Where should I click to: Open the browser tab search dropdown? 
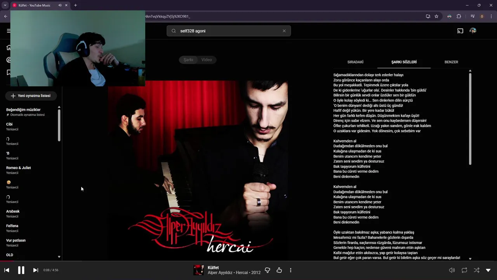point(5,5)
